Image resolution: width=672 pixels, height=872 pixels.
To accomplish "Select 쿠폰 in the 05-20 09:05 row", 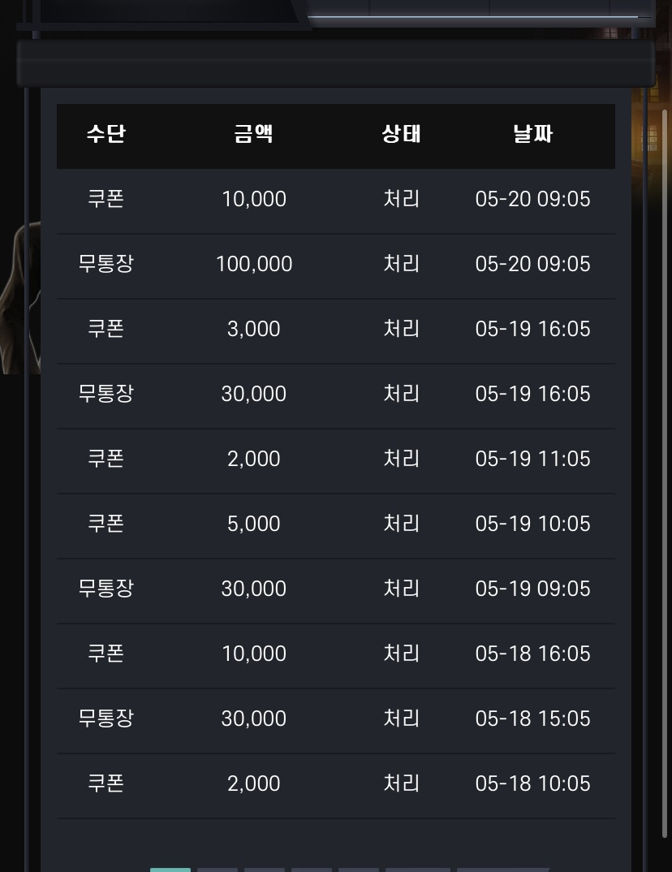I will pyautogui.click(x=106, y=199).
